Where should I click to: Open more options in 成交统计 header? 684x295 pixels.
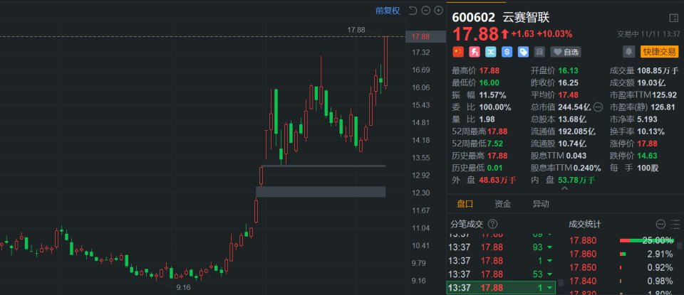pyautogui.click(x=661, y=225)
